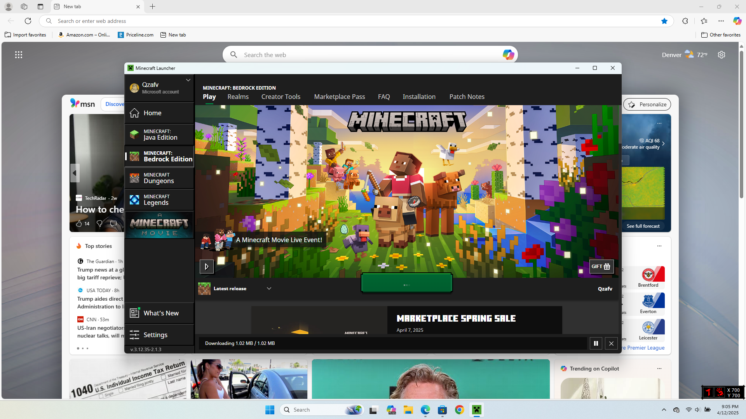Open Microsoft Store from taskbar
746x419 pixels.
point(442,410)
